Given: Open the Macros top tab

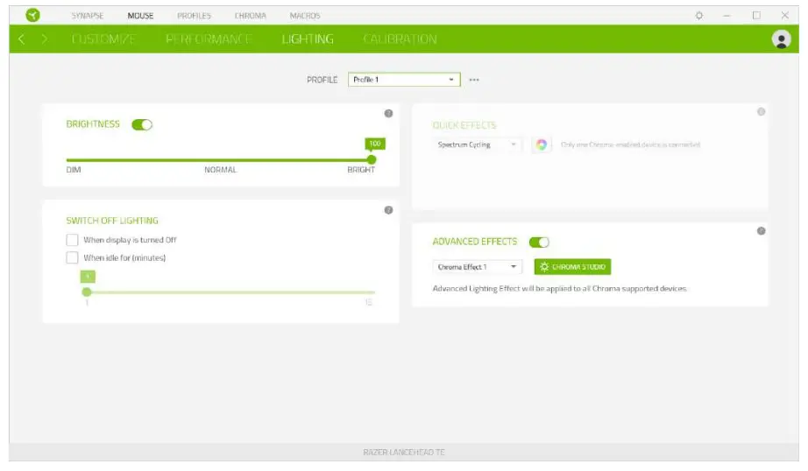Looking at the screenshot, I should tap(305, 16).
